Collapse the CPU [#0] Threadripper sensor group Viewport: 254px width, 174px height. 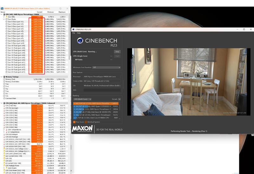tap(2, 14)
